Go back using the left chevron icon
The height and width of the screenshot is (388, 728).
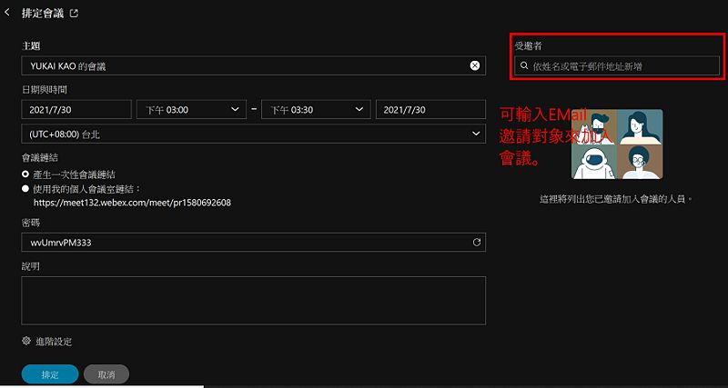pyautogui.click(x=6, y=13)
